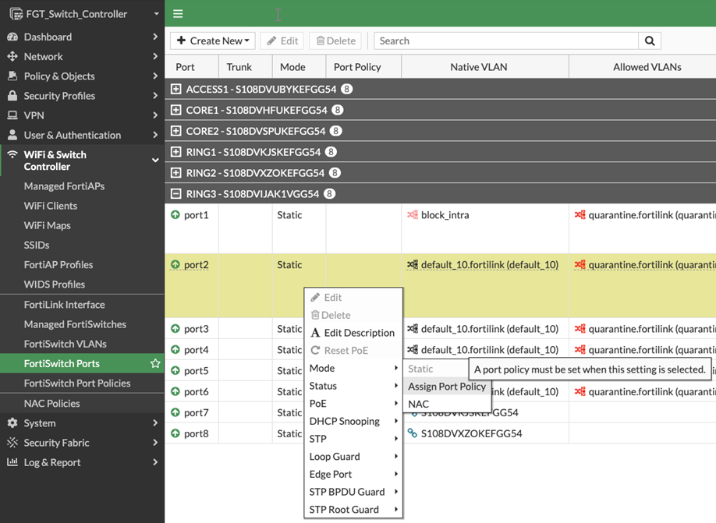Screen dimensions: 716x523
Task: Open FortiSwitch VLANs page
Action: [66, 344]
